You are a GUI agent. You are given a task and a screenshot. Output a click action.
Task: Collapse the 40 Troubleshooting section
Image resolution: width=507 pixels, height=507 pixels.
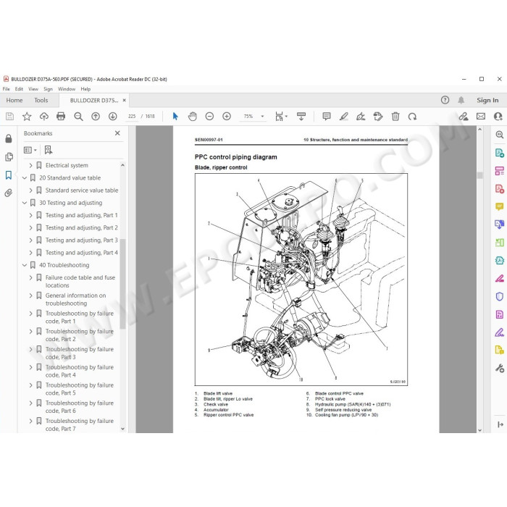24,265
